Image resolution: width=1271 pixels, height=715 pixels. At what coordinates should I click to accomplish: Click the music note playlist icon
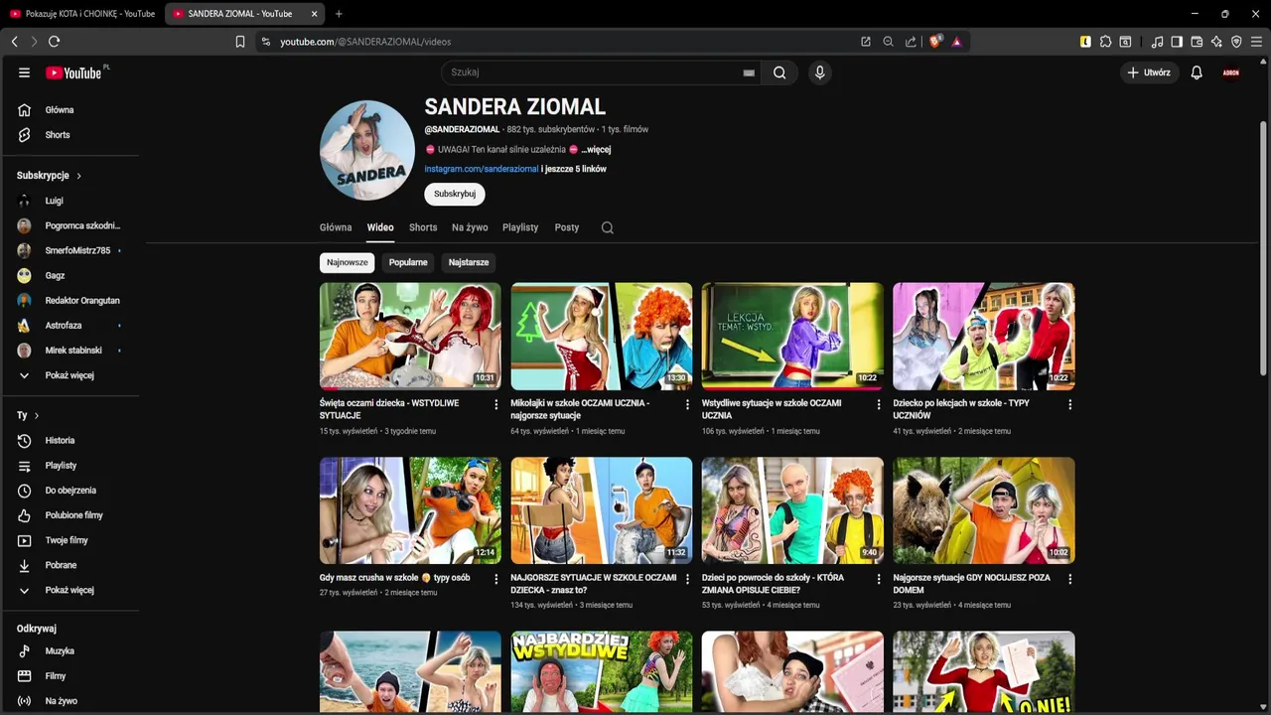[x=1157, y=42]
